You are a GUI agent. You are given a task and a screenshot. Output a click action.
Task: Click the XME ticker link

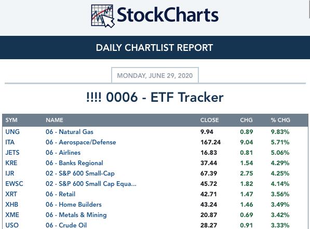(12, 215)
